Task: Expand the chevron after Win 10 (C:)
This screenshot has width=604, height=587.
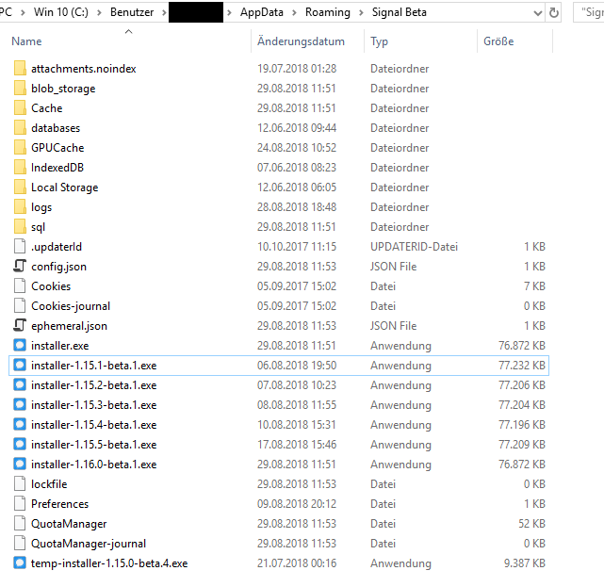Action: (99, 12)
